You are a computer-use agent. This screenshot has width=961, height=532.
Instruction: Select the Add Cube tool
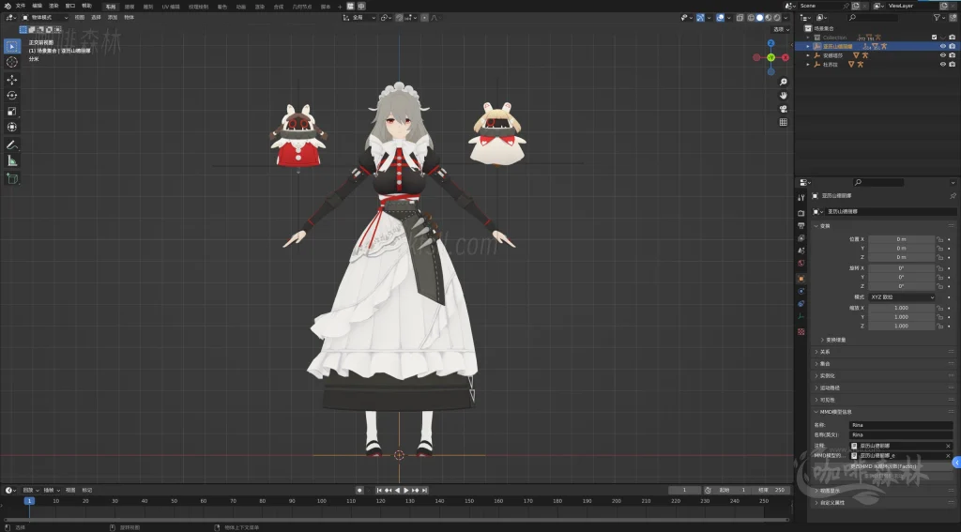pos(11,178)
